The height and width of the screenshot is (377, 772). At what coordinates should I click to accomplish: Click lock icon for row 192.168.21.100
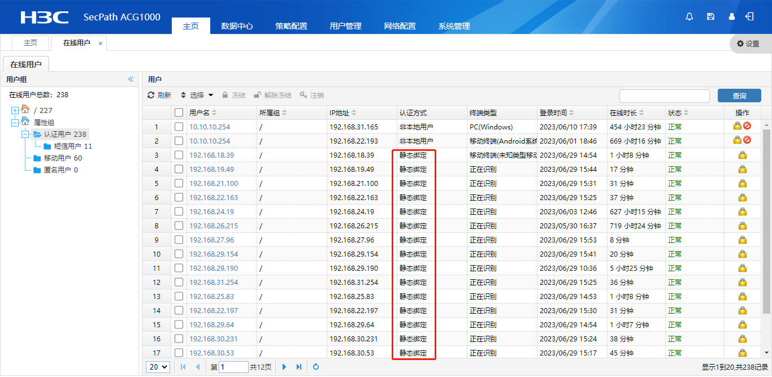point(743,183)
